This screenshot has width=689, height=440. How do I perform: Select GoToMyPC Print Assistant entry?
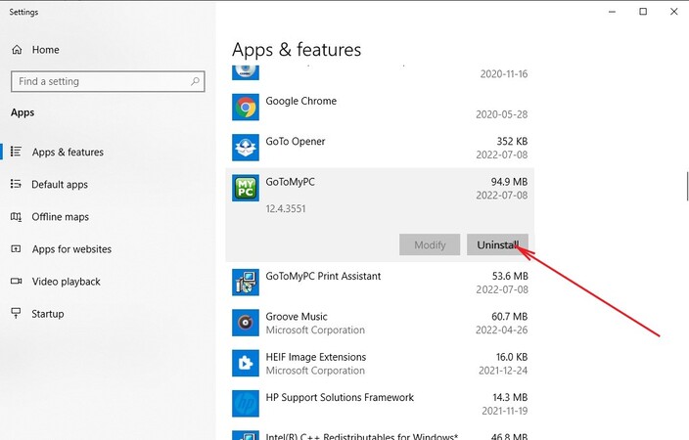[x=380, y=283]
